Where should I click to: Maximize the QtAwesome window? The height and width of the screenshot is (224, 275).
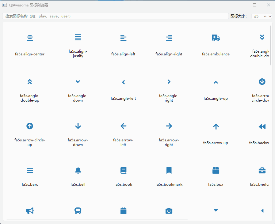(x=254, y=5)
